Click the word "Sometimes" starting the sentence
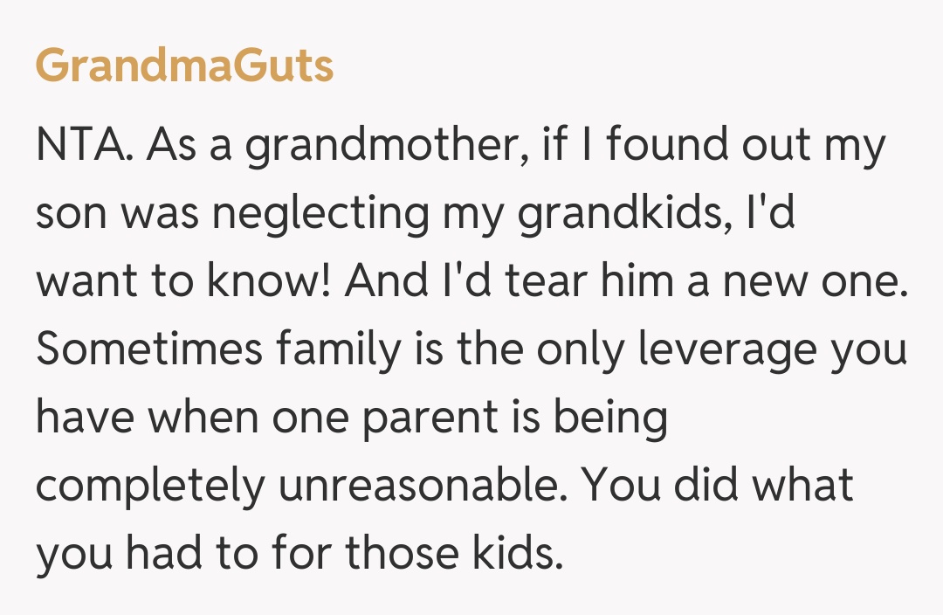Image resolution: width=943 pixels, height=615 pixels. [148, 349]
